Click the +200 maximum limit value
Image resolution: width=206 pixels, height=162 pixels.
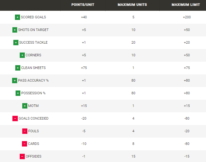coord(187,17)
